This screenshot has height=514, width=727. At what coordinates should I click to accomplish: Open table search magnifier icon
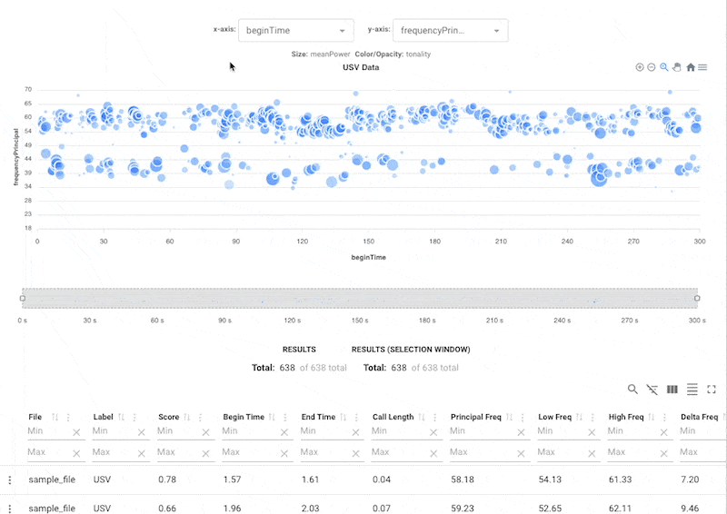[x=632, y=389]
